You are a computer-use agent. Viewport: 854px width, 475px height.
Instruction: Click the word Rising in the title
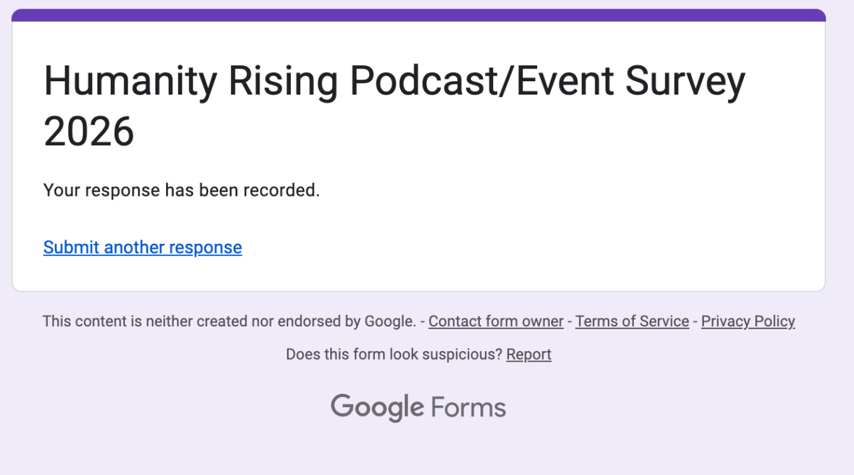pyautogui.click(x=283, y=81)
